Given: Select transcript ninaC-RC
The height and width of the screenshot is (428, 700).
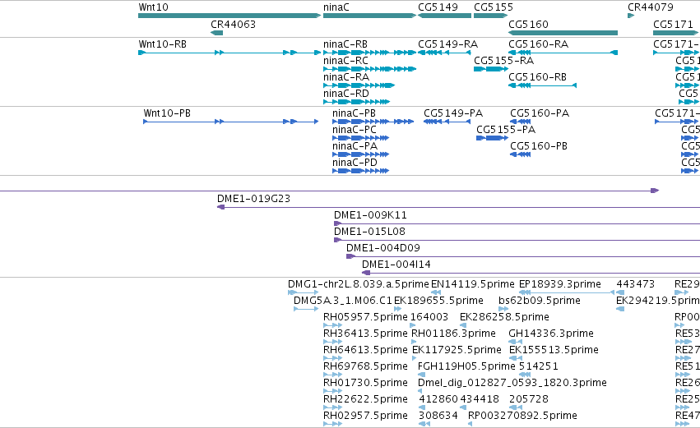Looking at the screenshot, I should (369, 69).
